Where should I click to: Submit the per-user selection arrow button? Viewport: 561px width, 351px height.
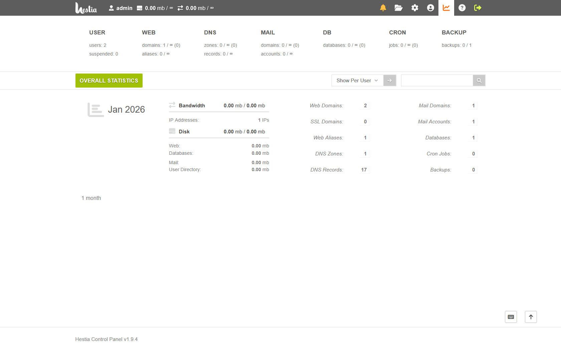tap(389, 81)
